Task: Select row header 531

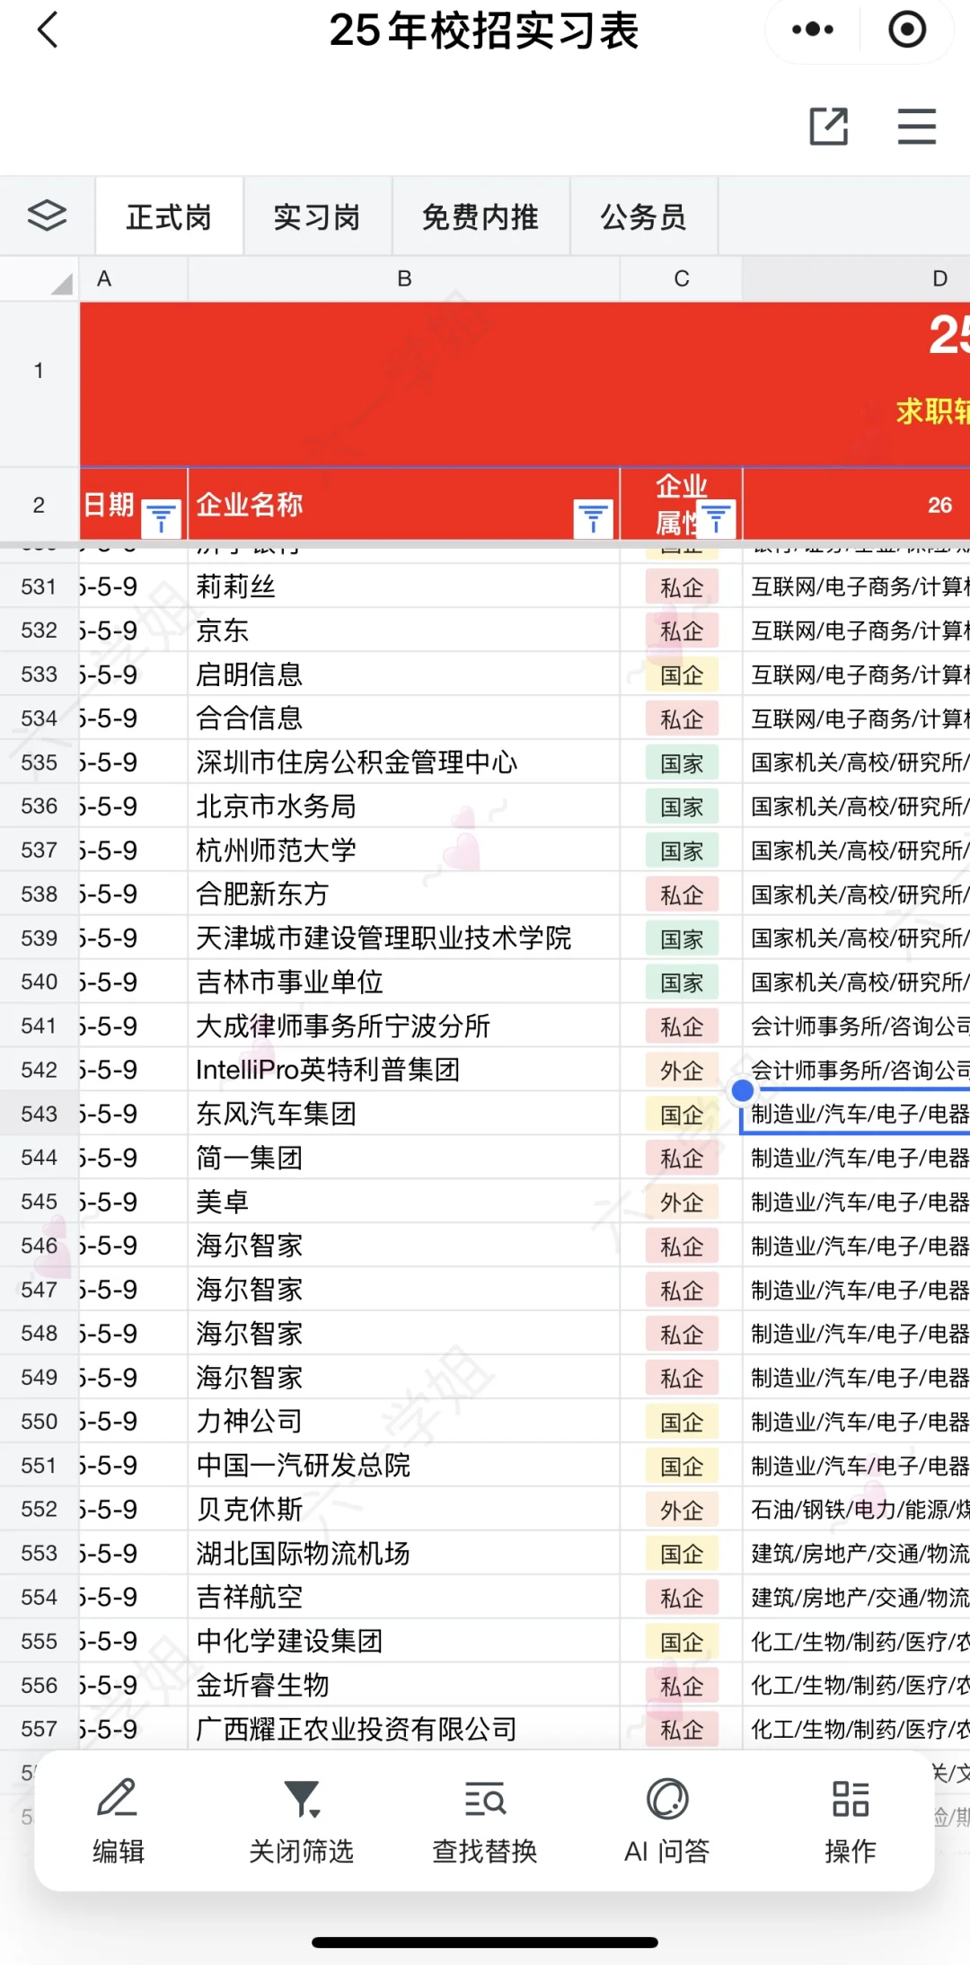Action: 40,586
